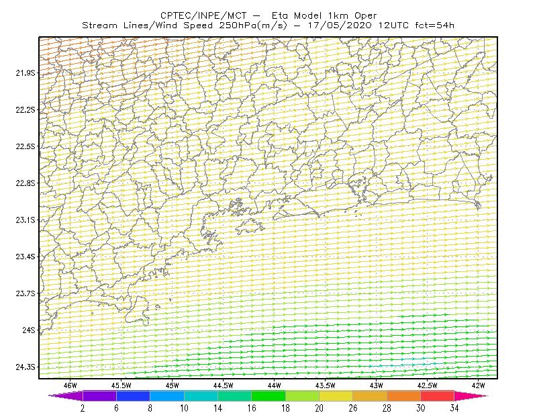Viewport: 537px width, 415px height.
Task: Click the '22.2S' latitude label
Action: (x=26, y=109)
